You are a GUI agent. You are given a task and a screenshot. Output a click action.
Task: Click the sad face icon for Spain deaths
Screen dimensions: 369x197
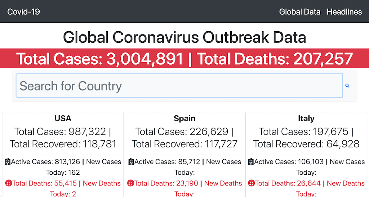click(130, 183)
